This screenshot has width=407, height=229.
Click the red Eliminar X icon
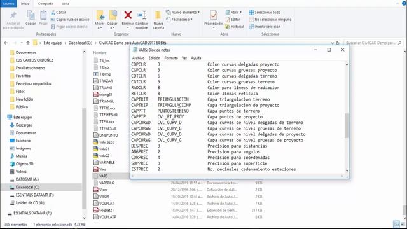(128, 15)
